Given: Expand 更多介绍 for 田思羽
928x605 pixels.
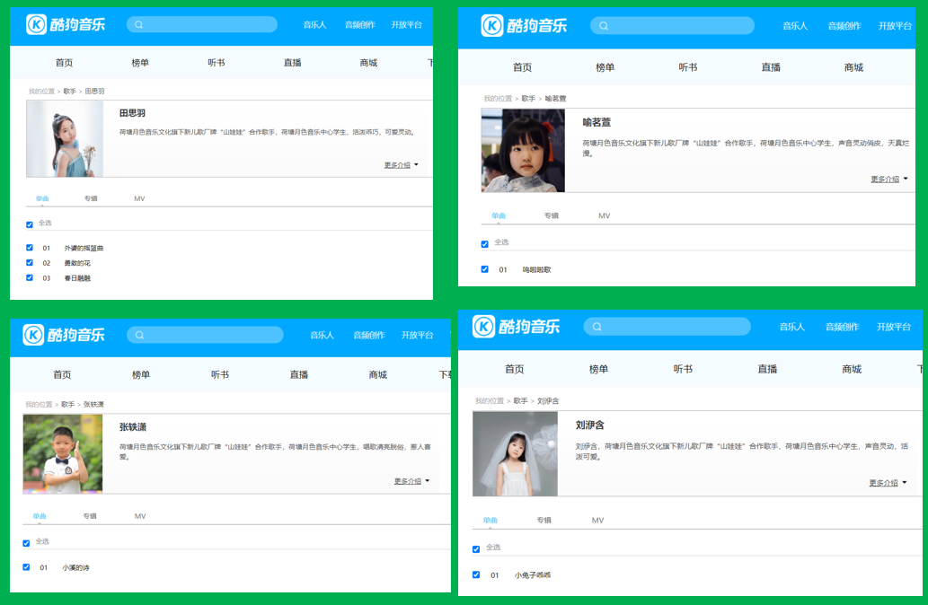Looking at the screenshot, I should pos(401,165).
